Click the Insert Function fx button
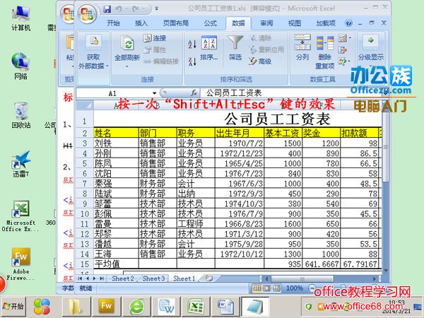Viewport: 424px width, 318px height. pos(194,93)
